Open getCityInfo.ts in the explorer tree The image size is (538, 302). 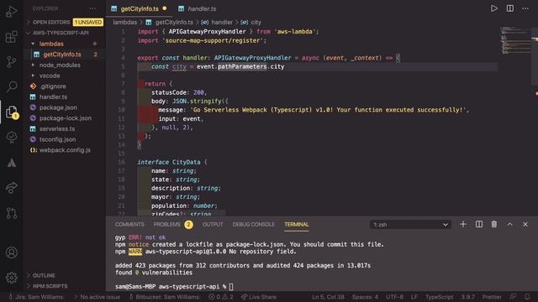pos(62,55)
